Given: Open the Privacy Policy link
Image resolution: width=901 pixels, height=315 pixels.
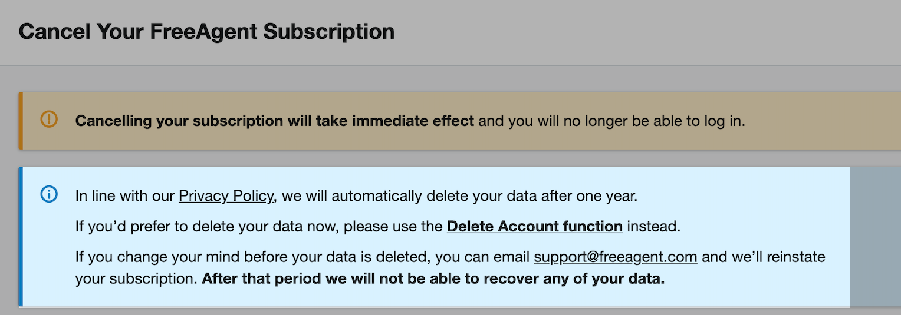Looking at the screenshot, I should point(226,195).
